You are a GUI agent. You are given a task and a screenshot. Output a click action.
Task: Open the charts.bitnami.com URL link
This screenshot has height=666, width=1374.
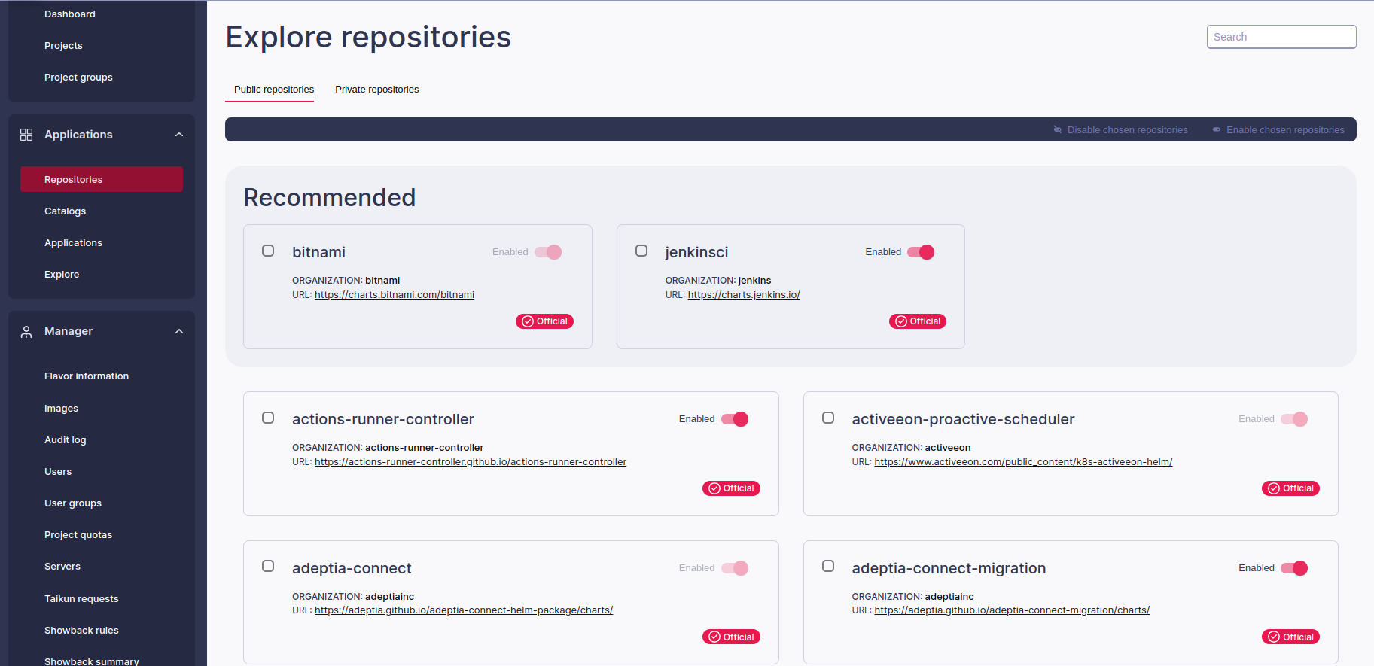395,295
